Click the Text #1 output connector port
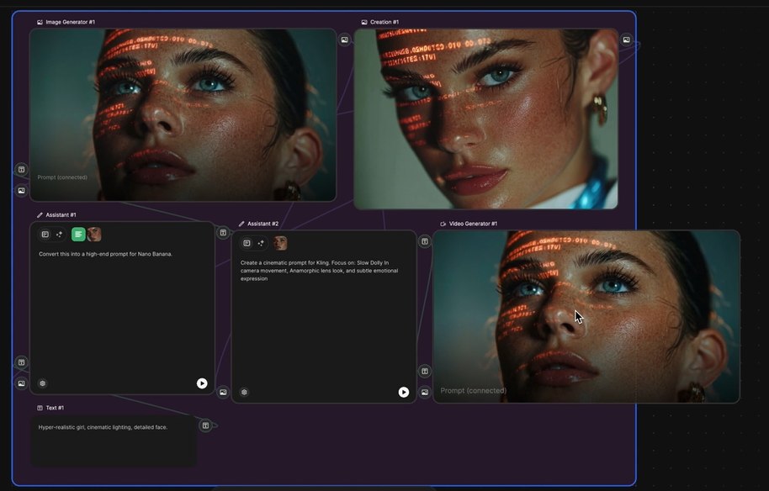The height and width of the screenshot is (491, 769). 204,426
